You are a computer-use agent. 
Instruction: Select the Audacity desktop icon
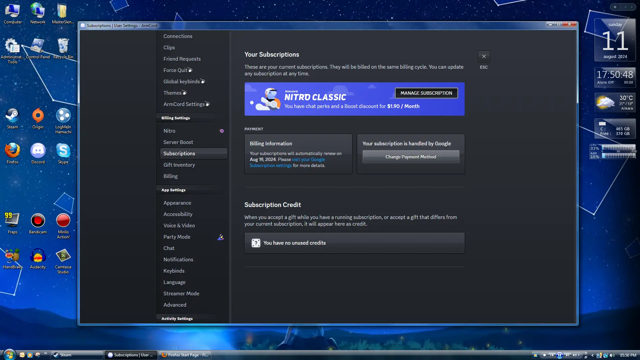point(38,259)
